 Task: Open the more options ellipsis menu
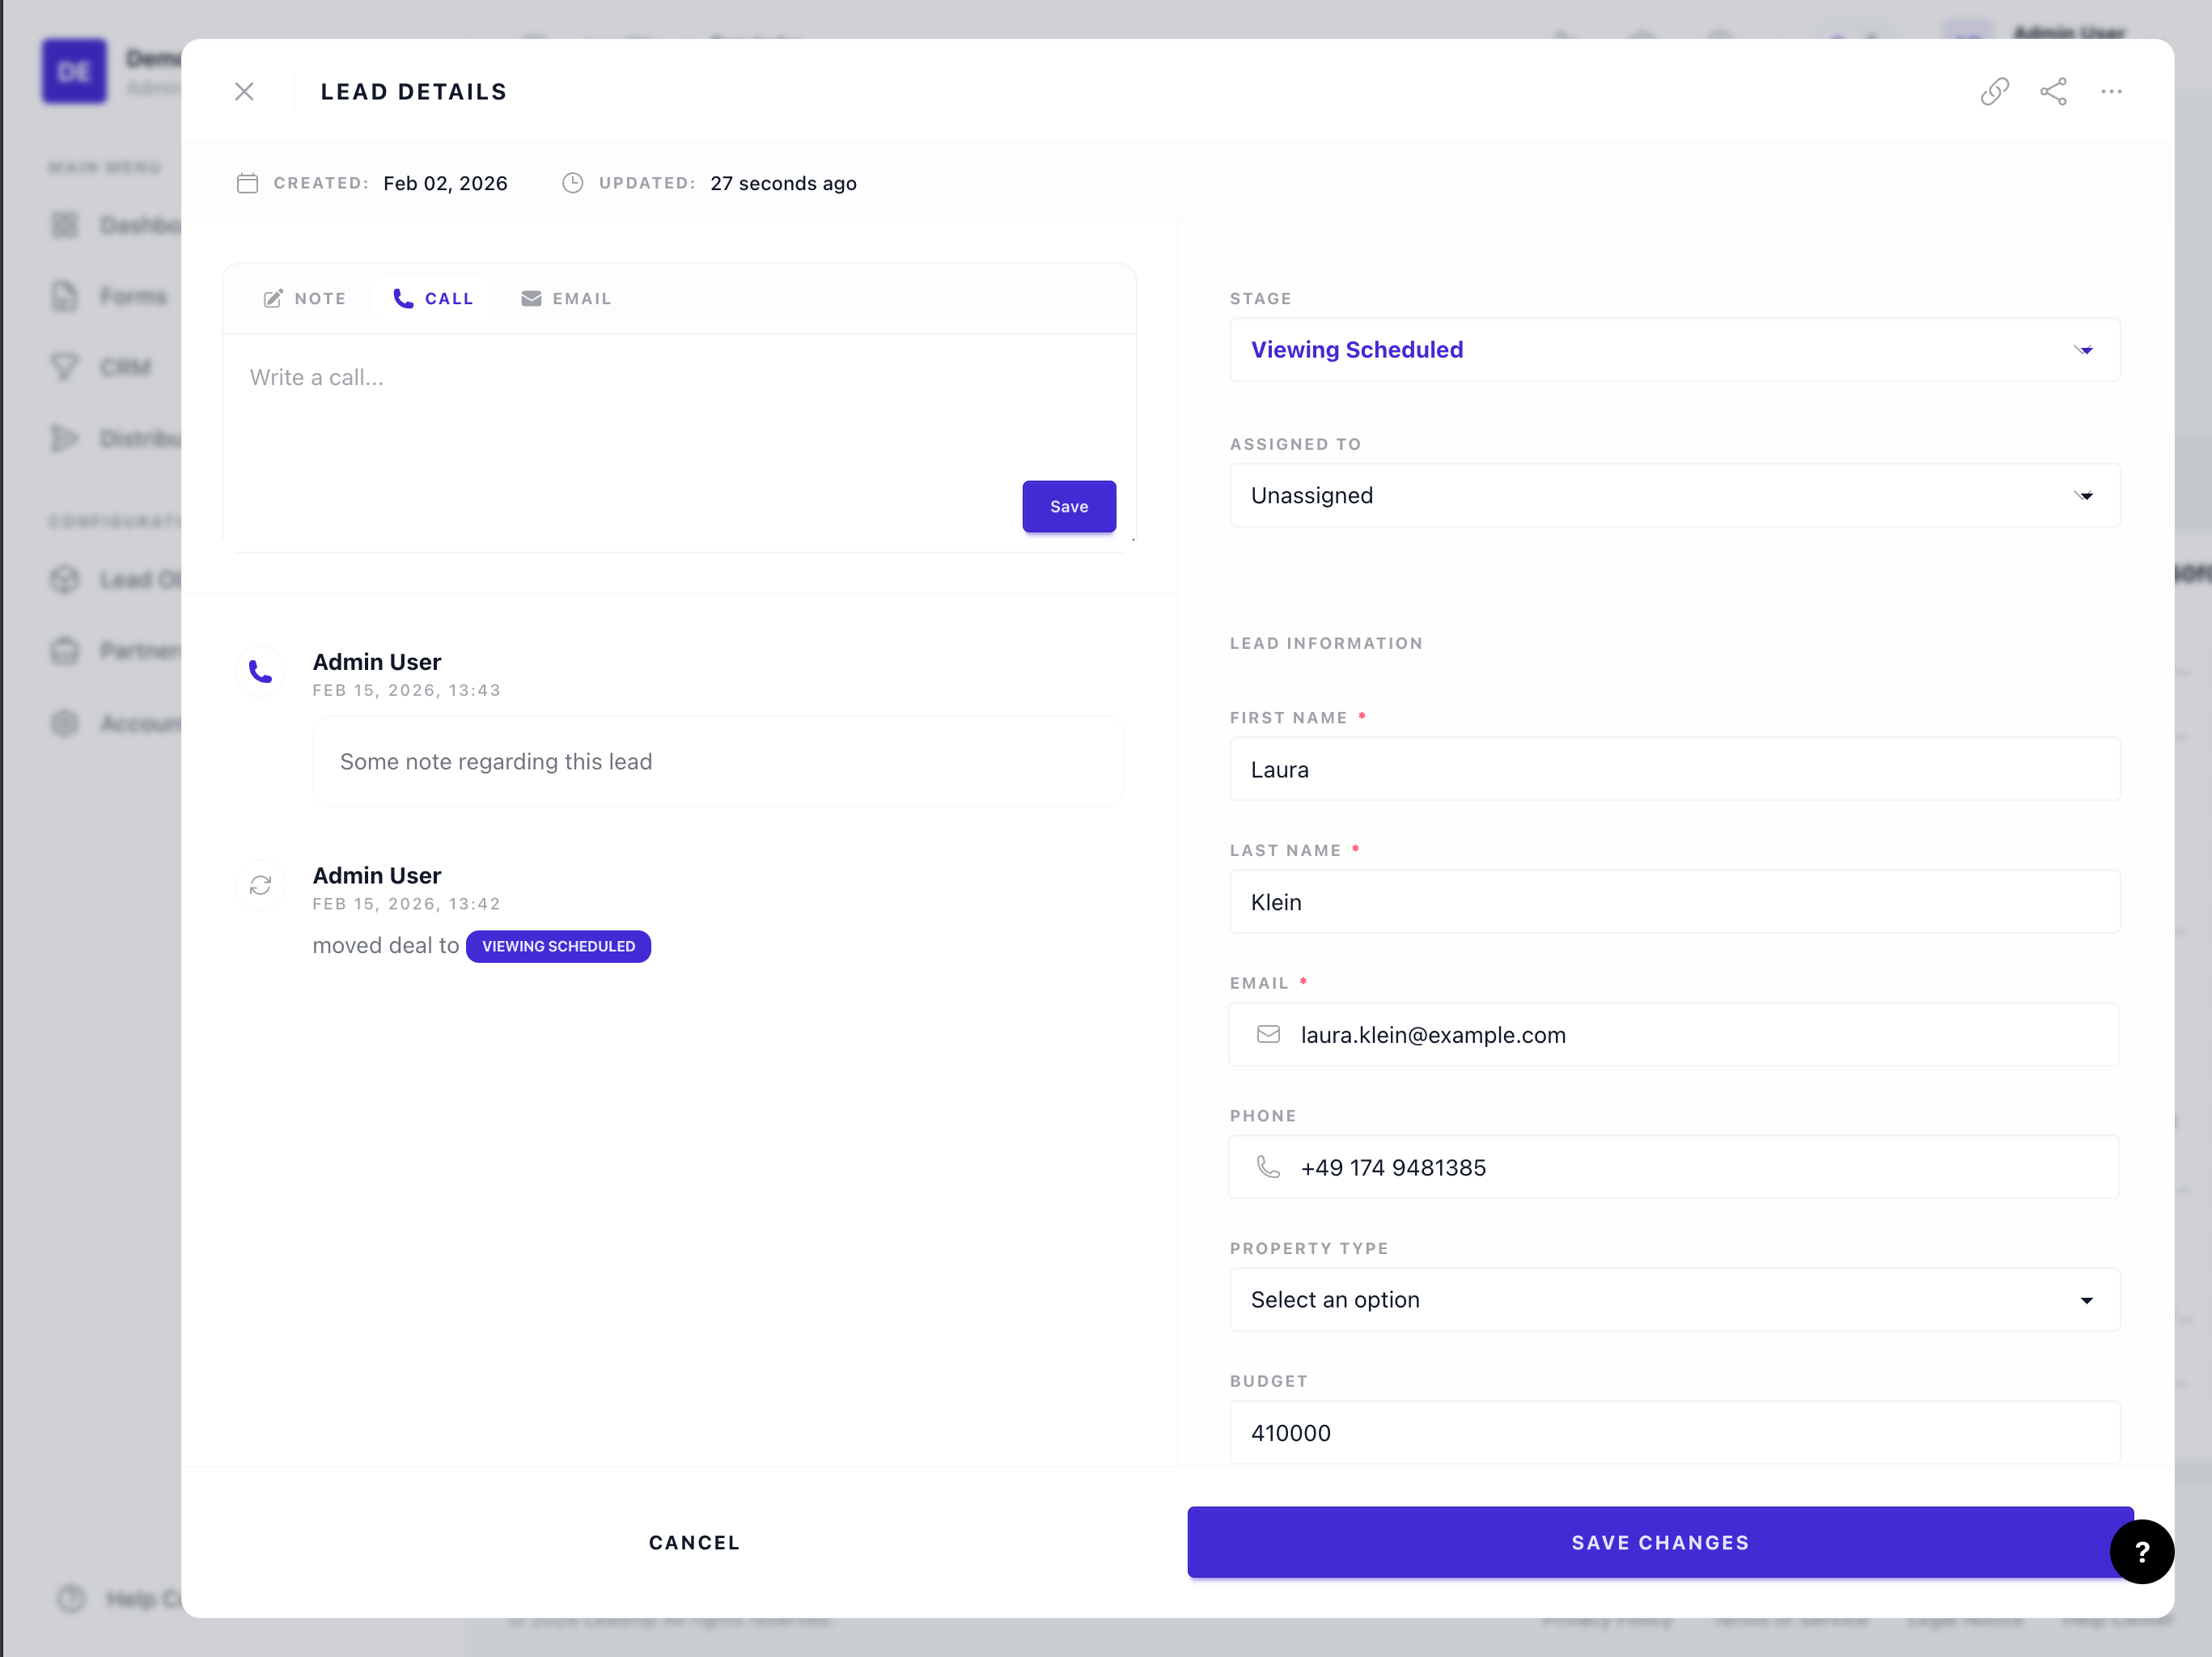[x=2111, y=91]
